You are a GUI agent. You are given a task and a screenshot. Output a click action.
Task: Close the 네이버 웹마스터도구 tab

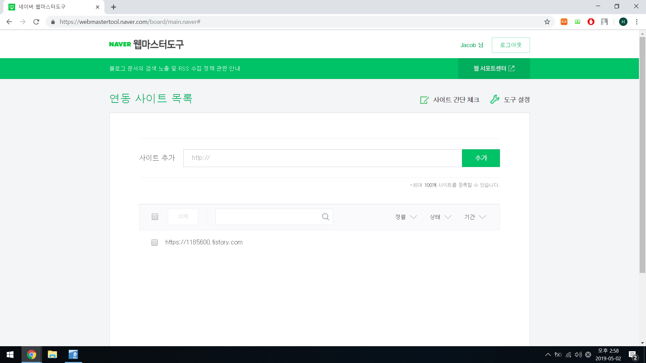(98, 7)
